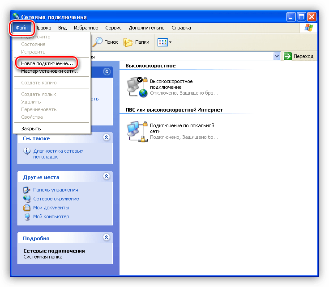Click ЛВС или высокоскоростной Интернет header
The height and width of the screenshot is (287, 329).
pyautogui.click(x=174, y=110)
